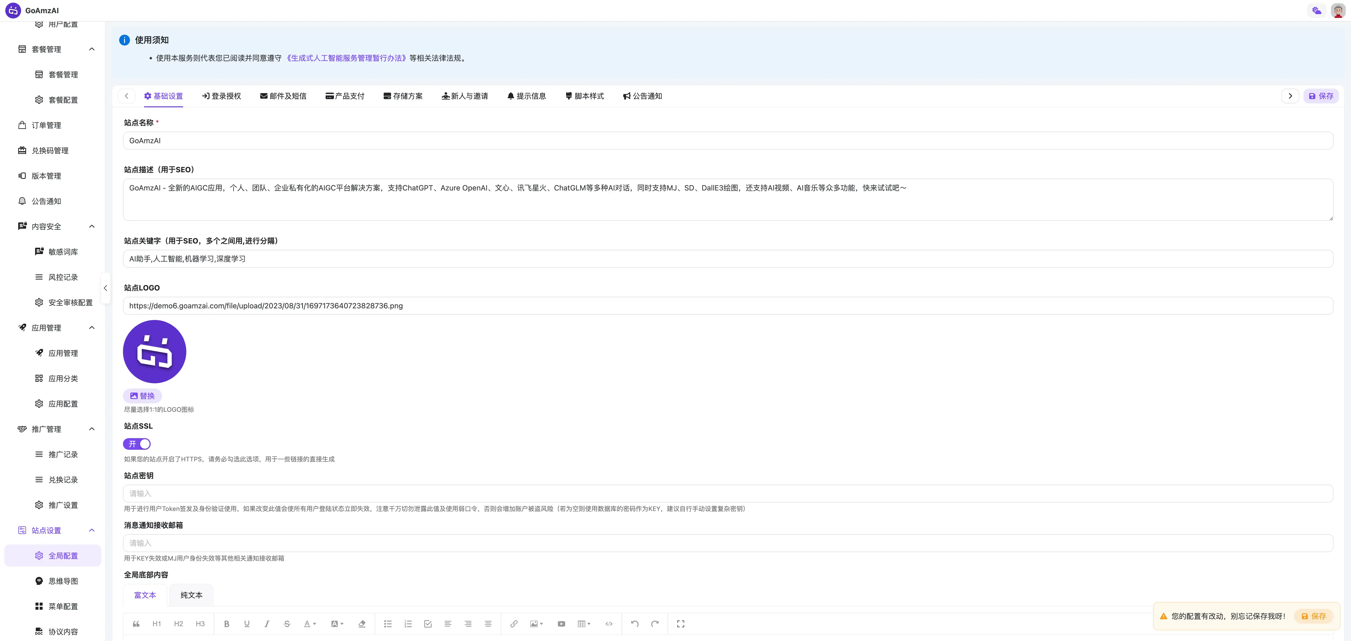
Task: Undo the last editor action
Action: pos(635,624)
